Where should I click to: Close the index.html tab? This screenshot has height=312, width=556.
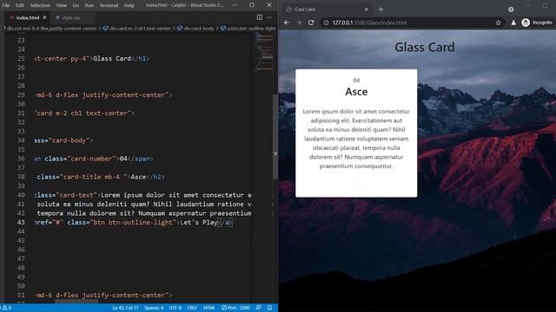point(44,17)
